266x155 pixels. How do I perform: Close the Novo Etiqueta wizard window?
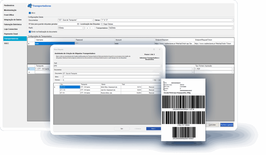[159, 49]
